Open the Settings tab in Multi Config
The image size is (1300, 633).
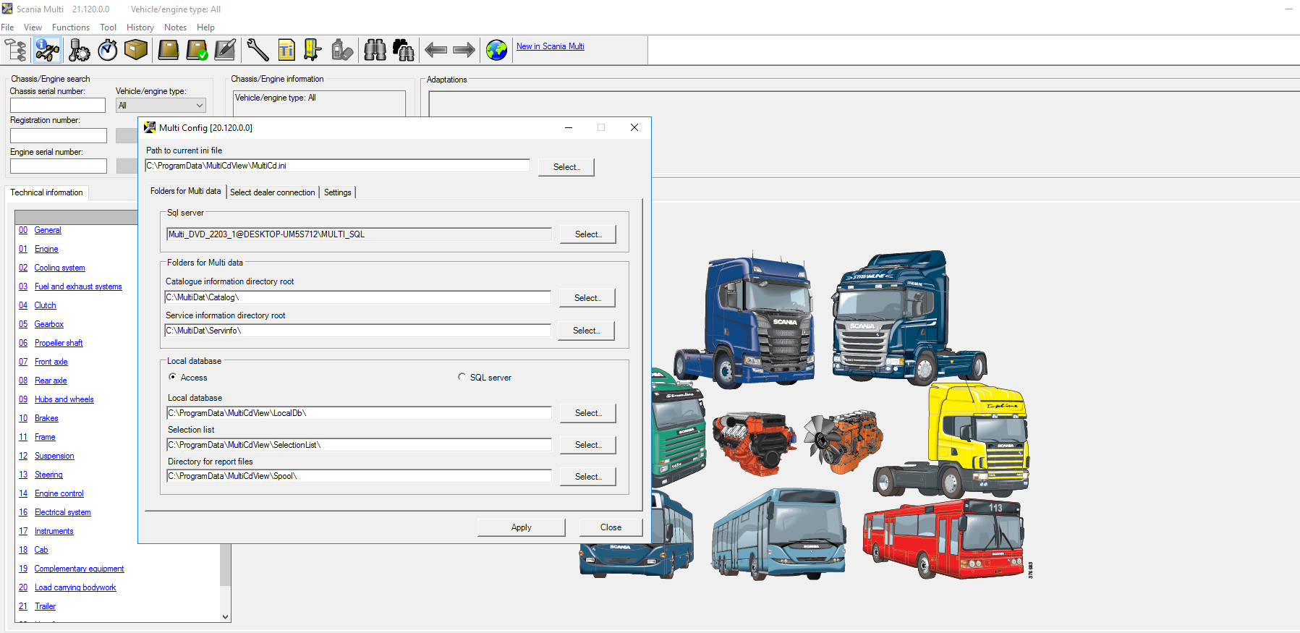tap(337, 192)
